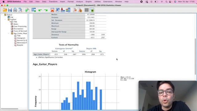The image size is (197, 111).
Task: Open the Edit menu
Action: [x=31, y=2]
